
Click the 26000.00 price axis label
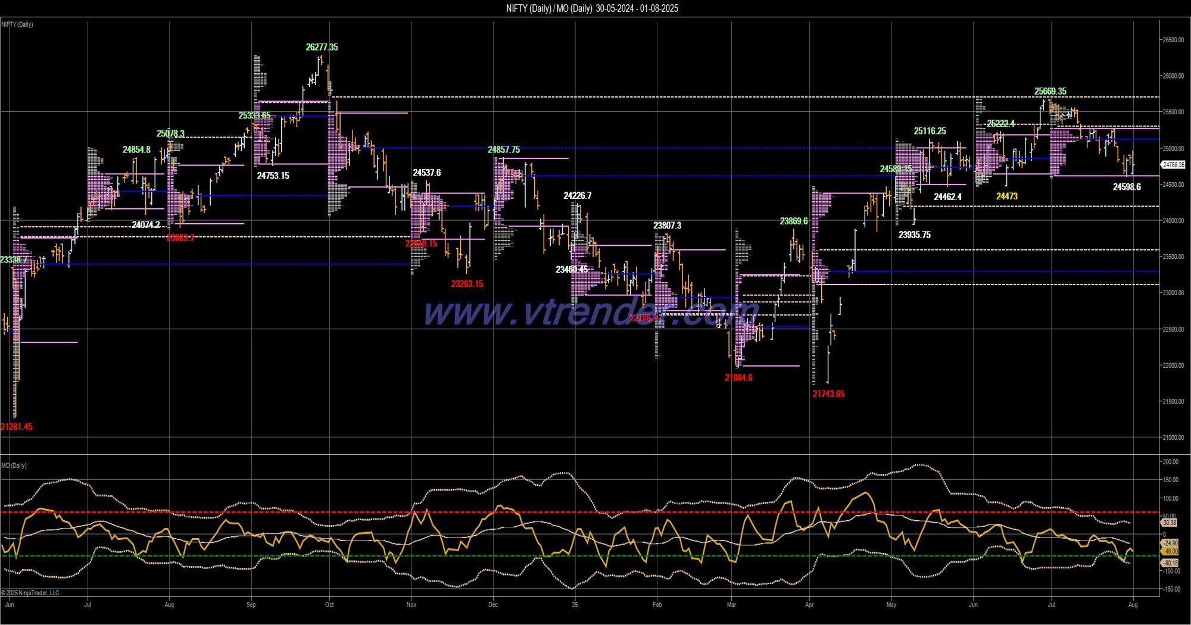pos(1173,76)
